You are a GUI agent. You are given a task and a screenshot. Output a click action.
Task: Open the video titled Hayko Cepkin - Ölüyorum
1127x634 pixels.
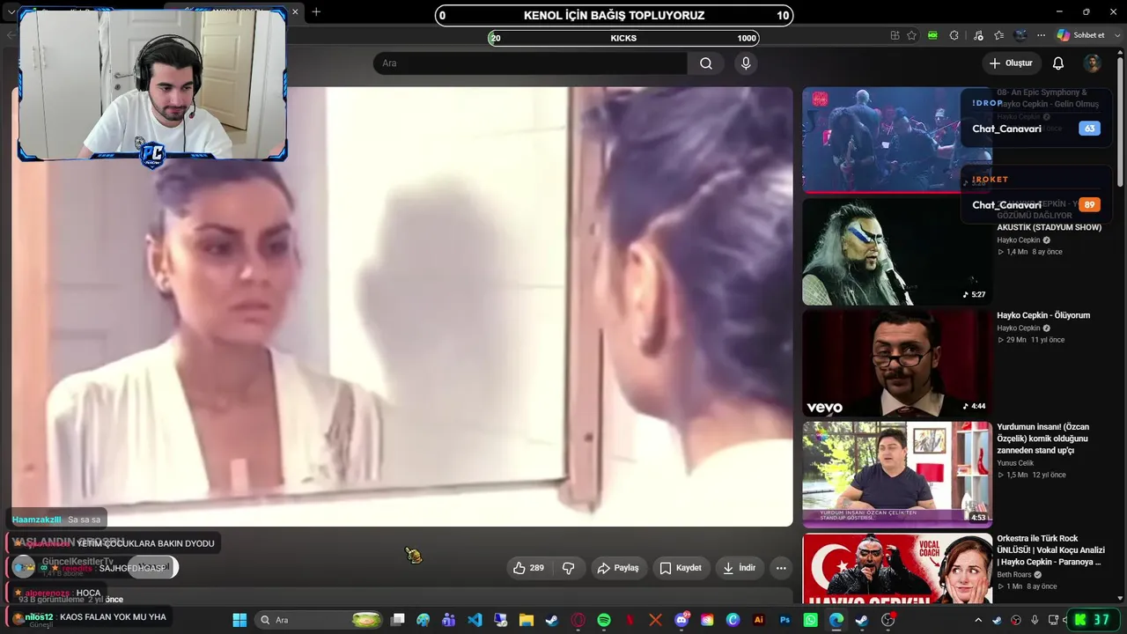[x=1043, y=315]
